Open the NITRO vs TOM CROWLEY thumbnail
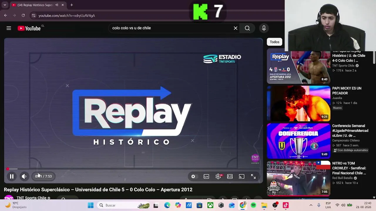376x211 pixels. [x=298, y=178]
